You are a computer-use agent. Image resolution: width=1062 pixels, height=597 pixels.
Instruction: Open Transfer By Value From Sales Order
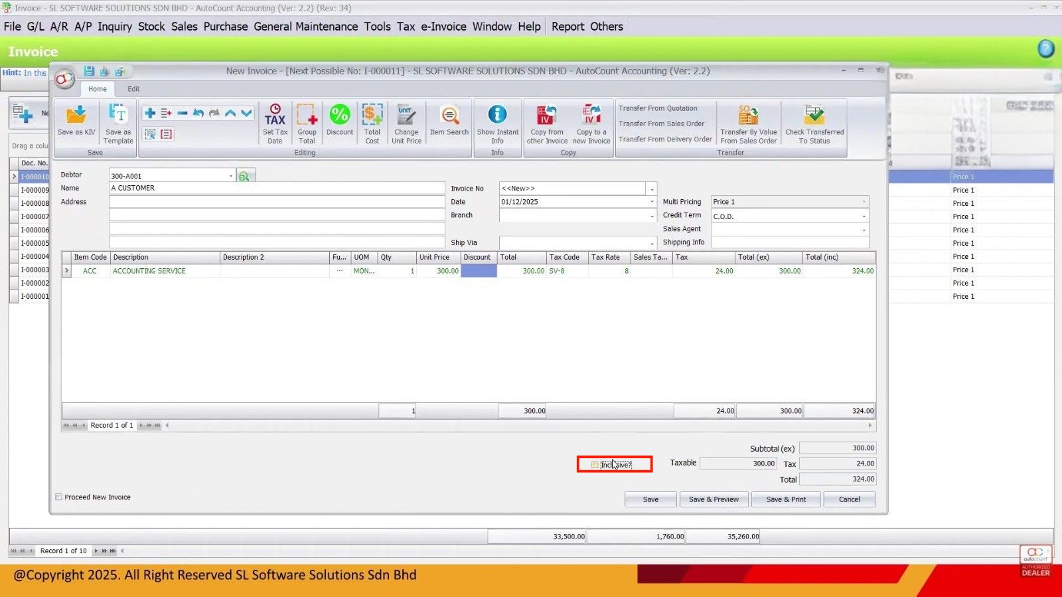pyautogui.click(x=749, y=124)
